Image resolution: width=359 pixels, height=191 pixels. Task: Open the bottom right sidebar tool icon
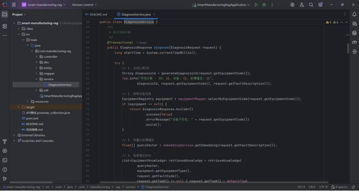pyautogui.click(x=354, y=52)
